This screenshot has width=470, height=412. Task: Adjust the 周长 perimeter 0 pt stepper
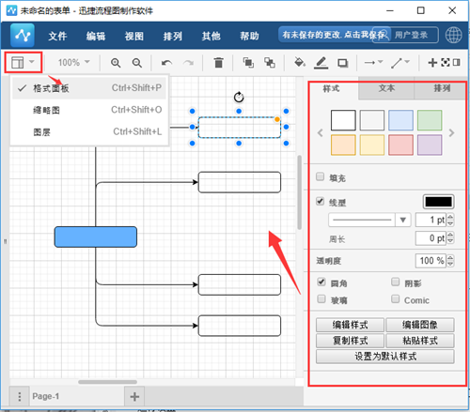(450, 238)
